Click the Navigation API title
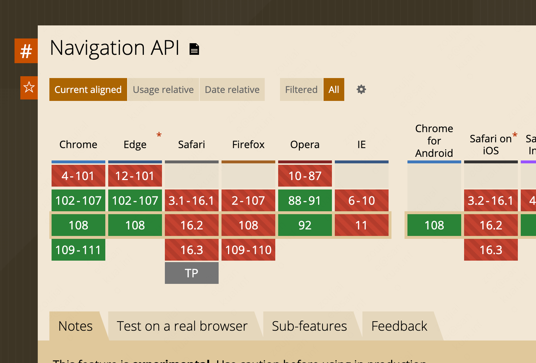 coord(115,48)
